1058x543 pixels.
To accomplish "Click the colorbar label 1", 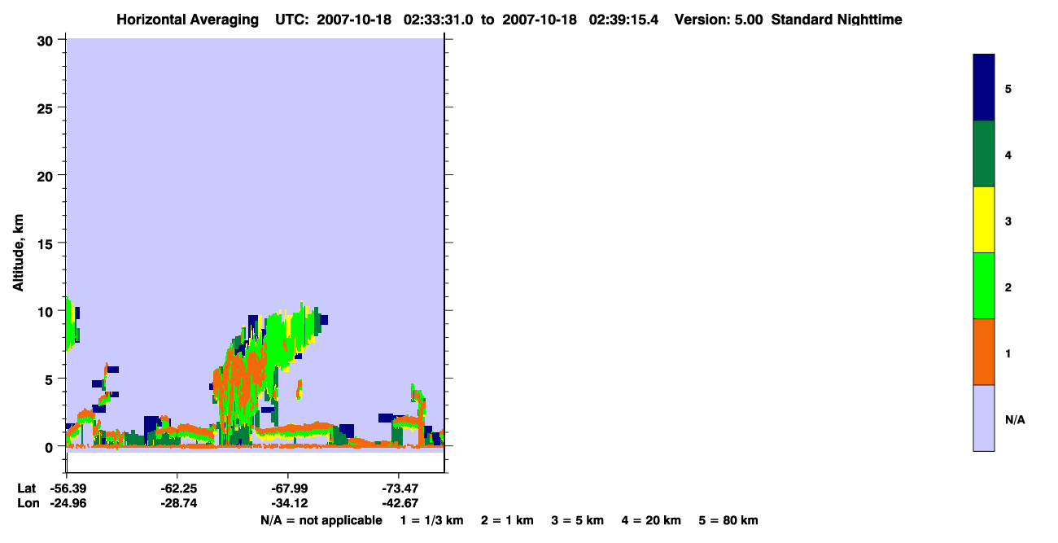I will pyautogui.click(x=1008, y=353).
